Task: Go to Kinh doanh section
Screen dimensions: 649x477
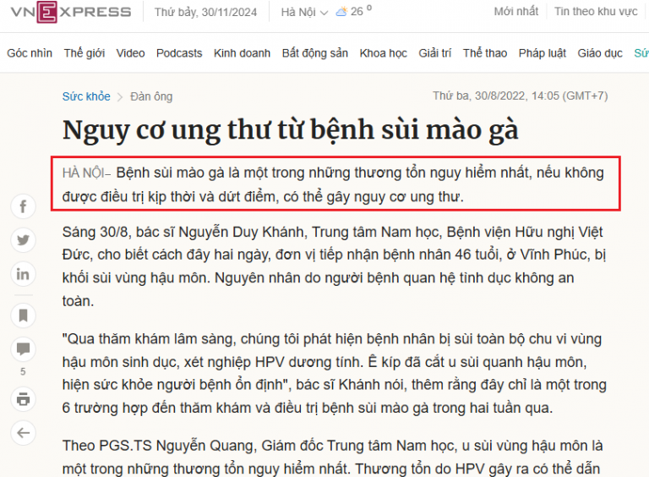Action: (242, 53)
